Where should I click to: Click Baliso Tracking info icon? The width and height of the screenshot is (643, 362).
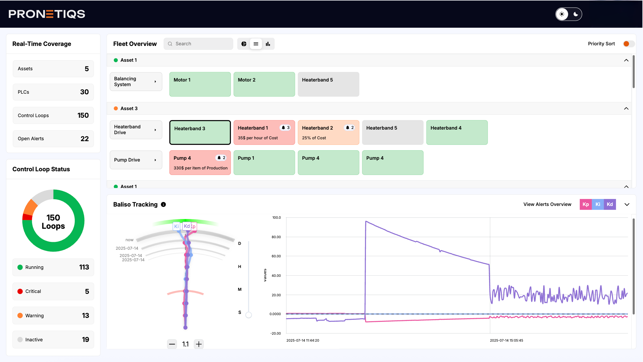(x=163, y=204)
